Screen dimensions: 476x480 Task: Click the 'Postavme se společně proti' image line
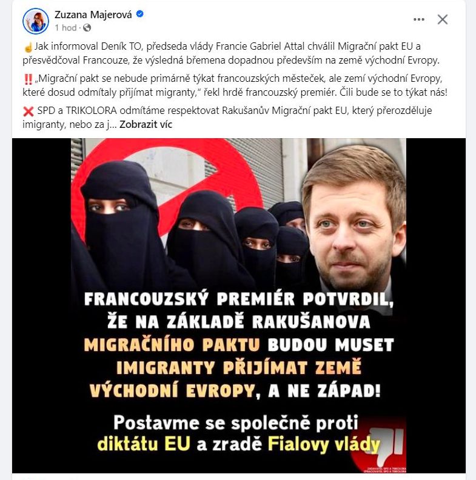[236, 424]
